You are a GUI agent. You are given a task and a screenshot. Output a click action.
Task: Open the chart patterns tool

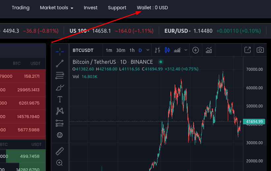pyautogui.click(x=60, y=111)
